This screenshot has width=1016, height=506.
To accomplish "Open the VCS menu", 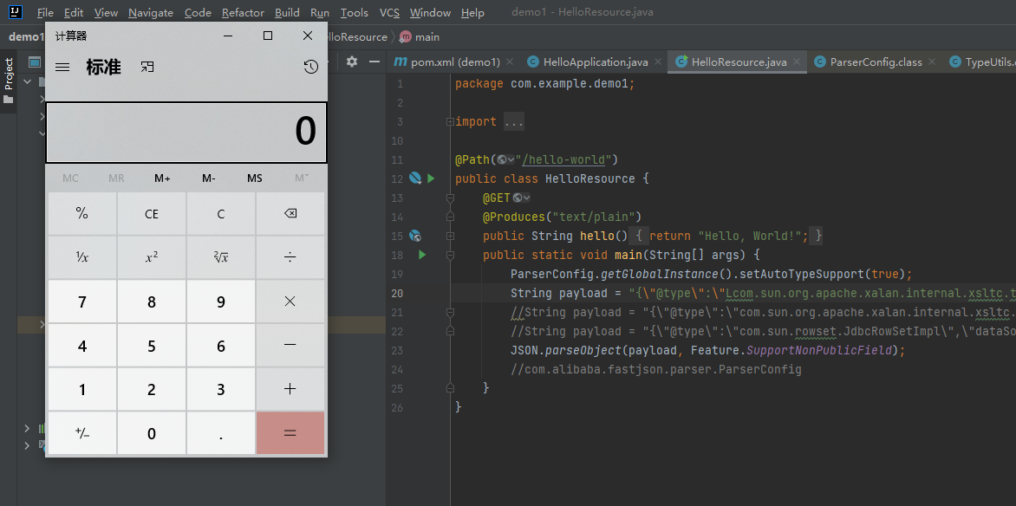I will click(389, 12).
